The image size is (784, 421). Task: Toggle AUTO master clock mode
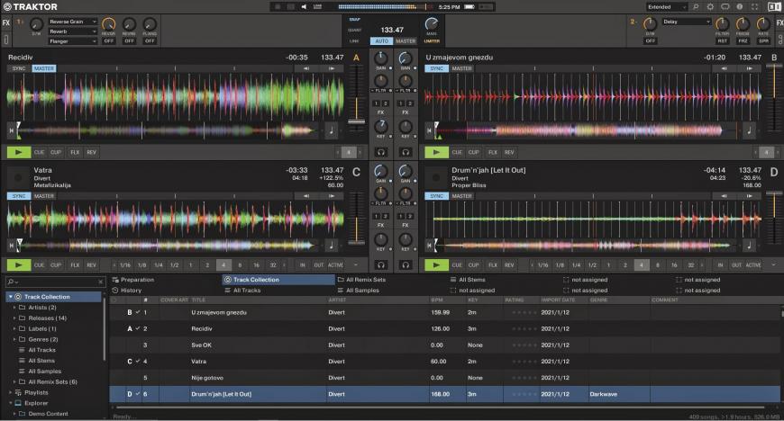[x=381, y=41]
